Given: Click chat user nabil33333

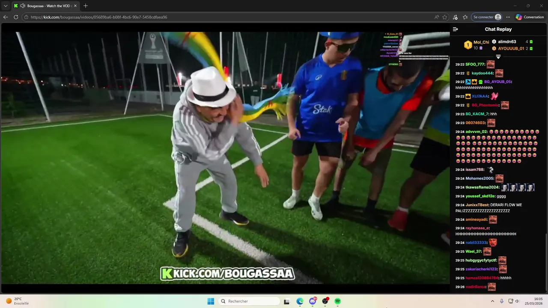Looking at the screenshot, I should 477,243.
